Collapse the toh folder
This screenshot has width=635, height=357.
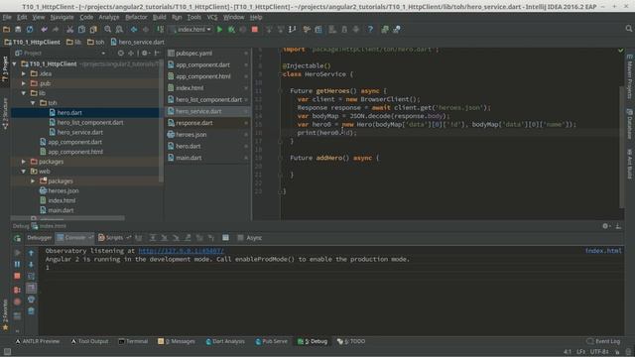(x=33, y=103)
